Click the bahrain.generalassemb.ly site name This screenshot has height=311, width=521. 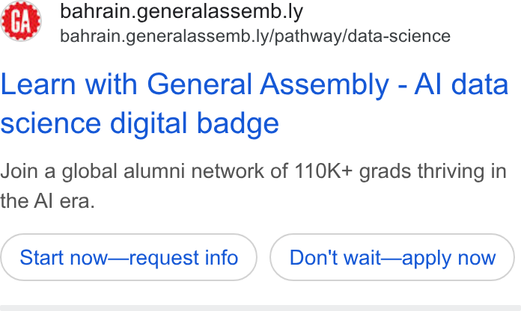pyautogui.click(x=181, y=12)
